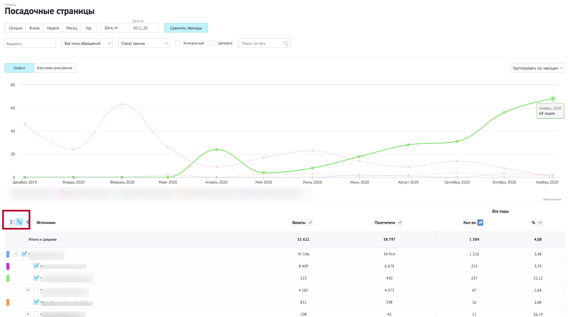
Task: Switch to Круговая диаграмма tab
Action: point(55,68)
